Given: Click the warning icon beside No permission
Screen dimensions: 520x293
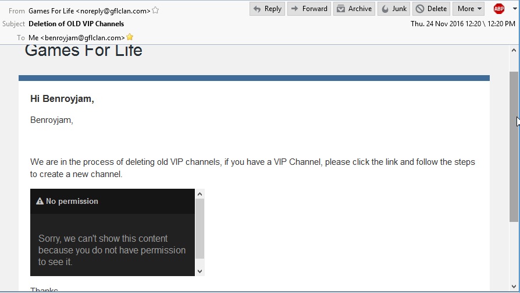Looking at the screenshot, I should [40, 201].
